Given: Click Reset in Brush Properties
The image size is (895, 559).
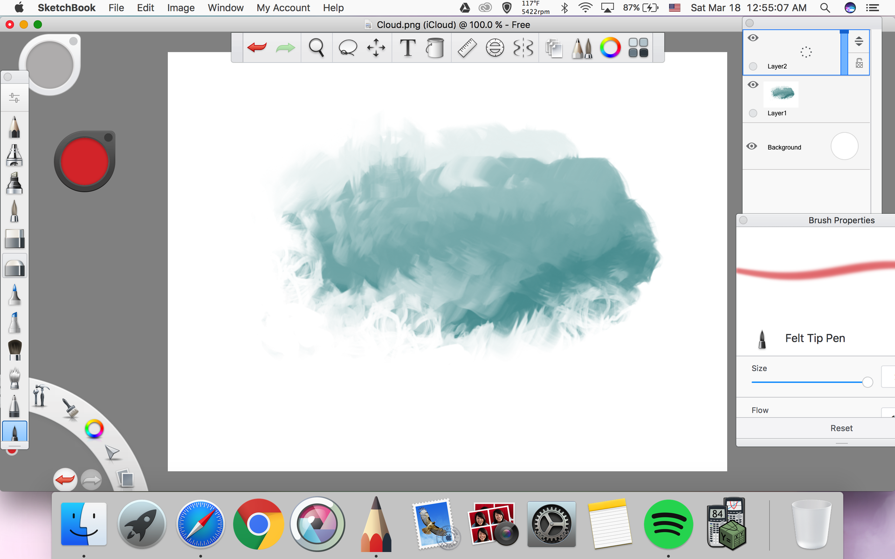Looking at the screenshot, I should click(841, 428).
